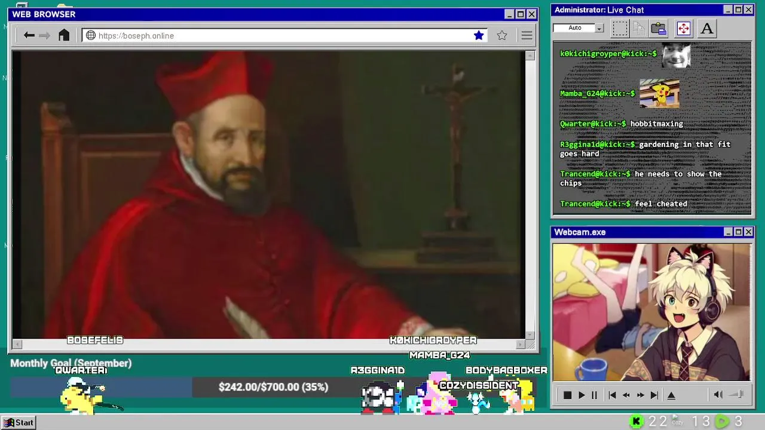The height and width of the screenshot is (430, 765).
Task: Go back in the web browser
Action: [29, 35]
